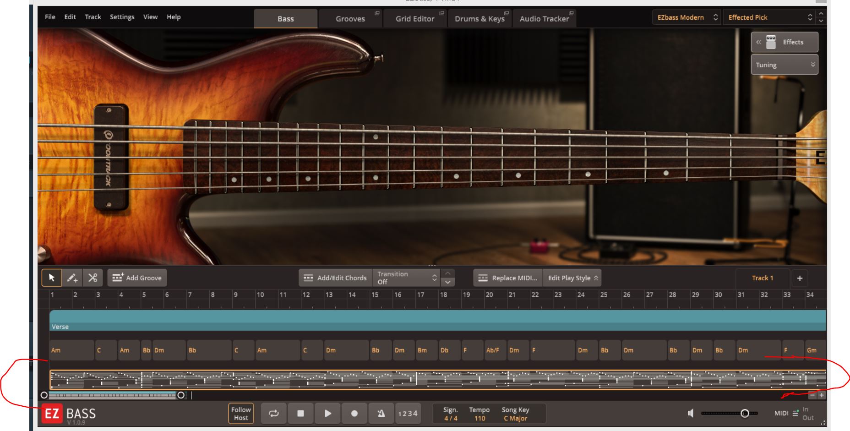Open the Settings menu
This screenshot has height=431, width=850.
coord(122,17)
